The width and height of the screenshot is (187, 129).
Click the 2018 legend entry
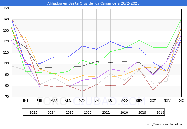(158, 112)
